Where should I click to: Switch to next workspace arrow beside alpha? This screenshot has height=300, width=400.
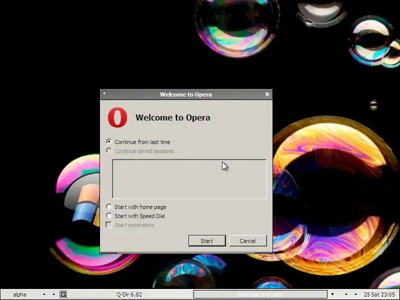pos(54,294)
